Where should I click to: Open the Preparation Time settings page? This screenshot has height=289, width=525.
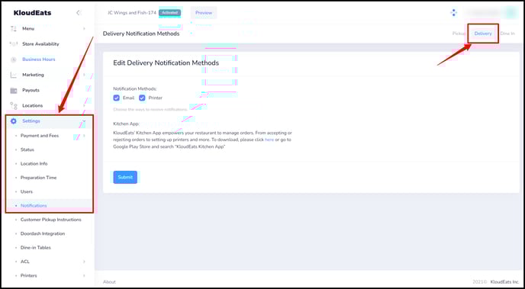(x=38, y=178)
